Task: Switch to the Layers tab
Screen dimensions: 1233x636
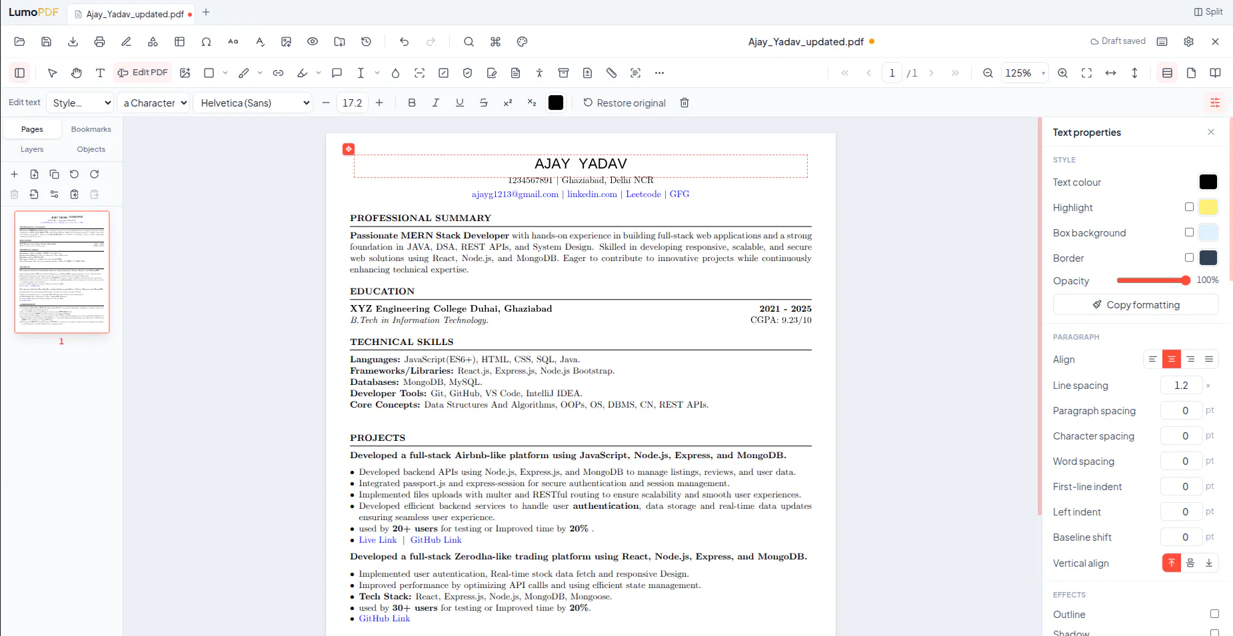Action: tap(32, 149)
